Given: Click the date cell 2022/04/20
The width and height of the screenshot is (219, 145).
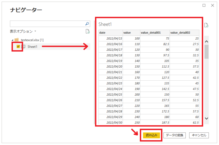Looking at the screenshot, I should pos(111,67).
